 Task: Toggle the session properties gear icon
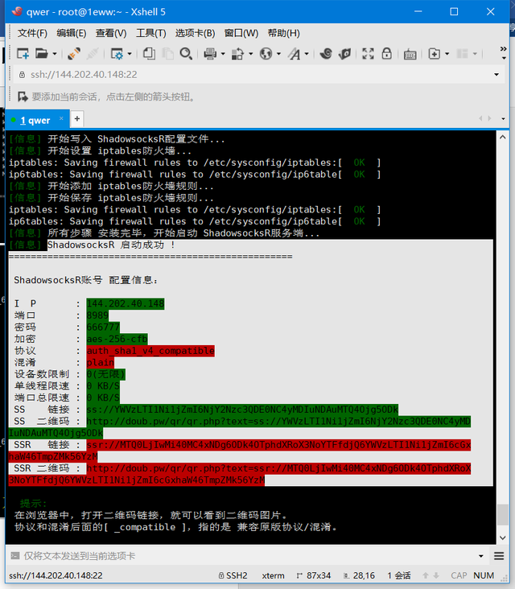(117, 54)
